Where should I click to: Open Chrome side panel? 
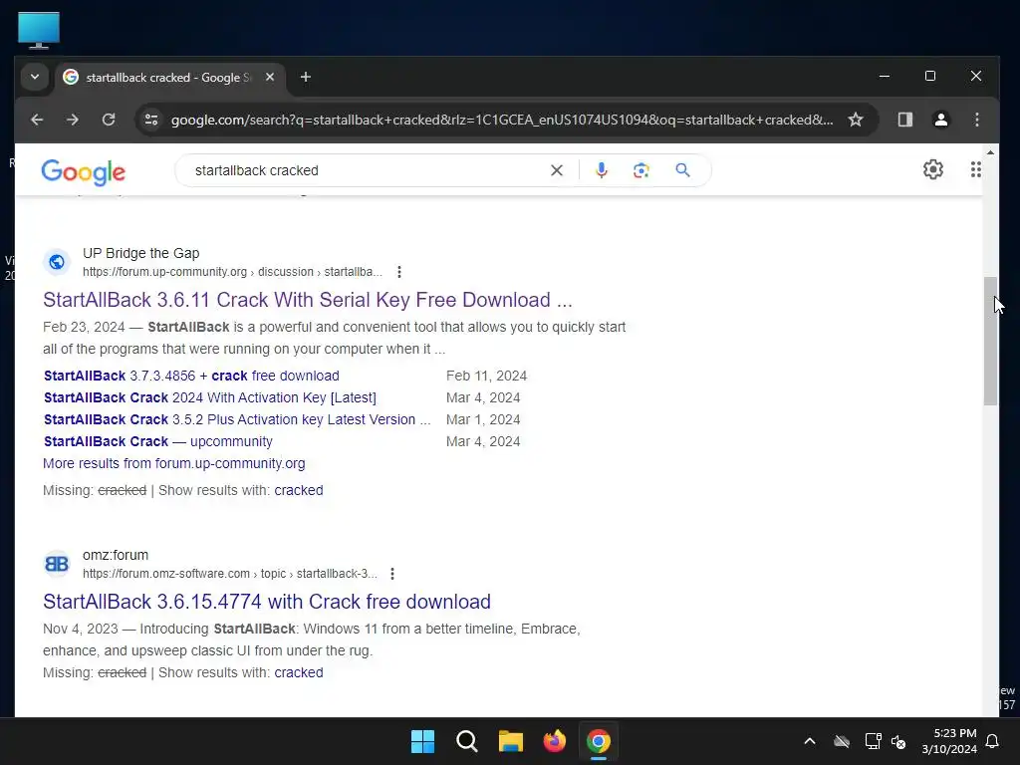[904, 120]
